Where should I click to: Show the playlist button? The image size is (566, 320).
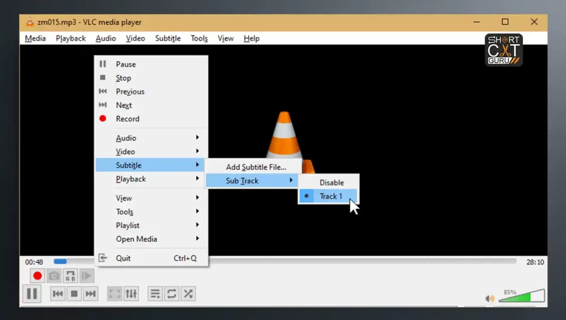tap(155, 293)
